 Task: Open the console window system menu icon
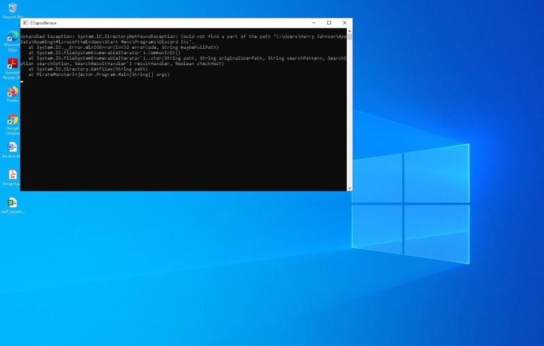25,23
